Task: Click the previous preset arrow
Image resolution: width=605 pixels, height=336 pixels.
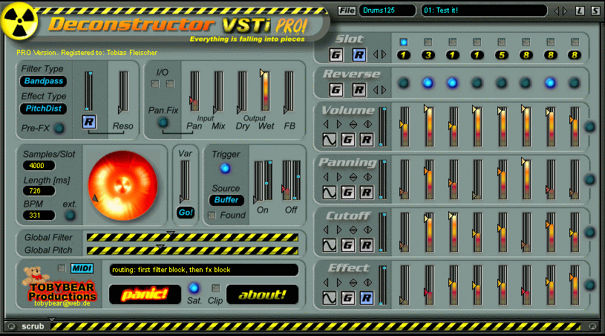Action: tap(557, 11)
